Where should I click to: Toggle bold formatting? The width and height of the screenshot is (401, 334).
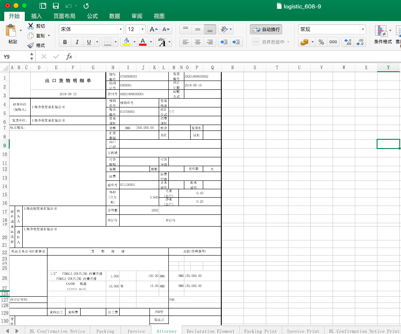click(65, 42)
